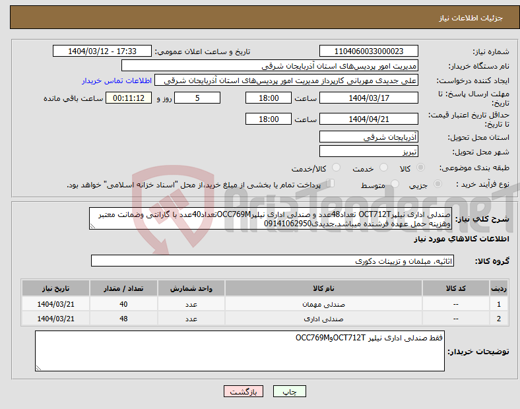Click the واحد شمارش column header
This screenshot has height=409, width=520.
tap(191, 288)
